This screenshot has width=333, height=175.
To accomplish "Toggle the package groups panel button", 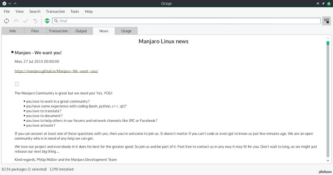I will (x=327, y=21).
